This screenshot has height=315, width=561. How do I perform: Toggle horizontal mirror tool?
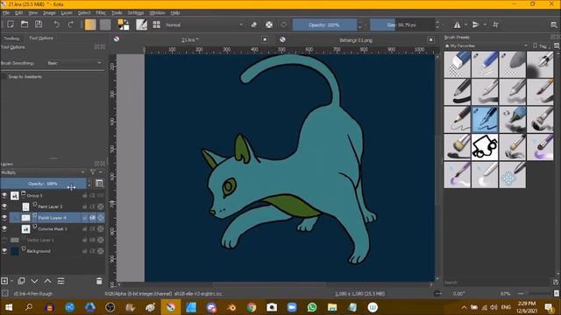pos(458,24)
